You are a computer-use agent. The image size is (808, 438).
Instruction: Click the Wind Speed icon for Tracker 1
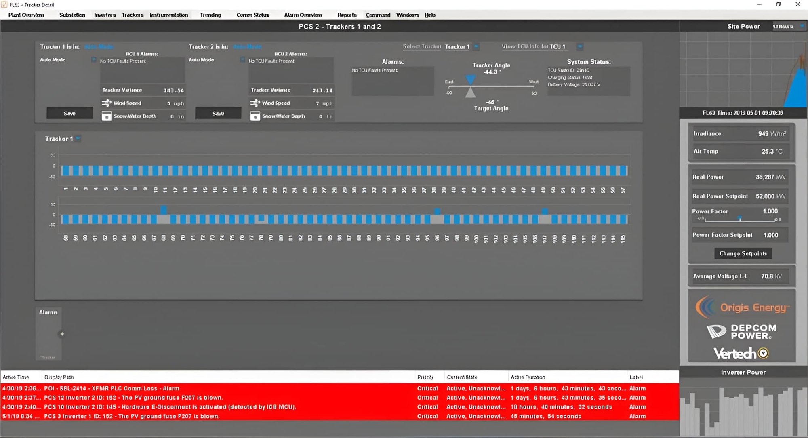[107, 103]
